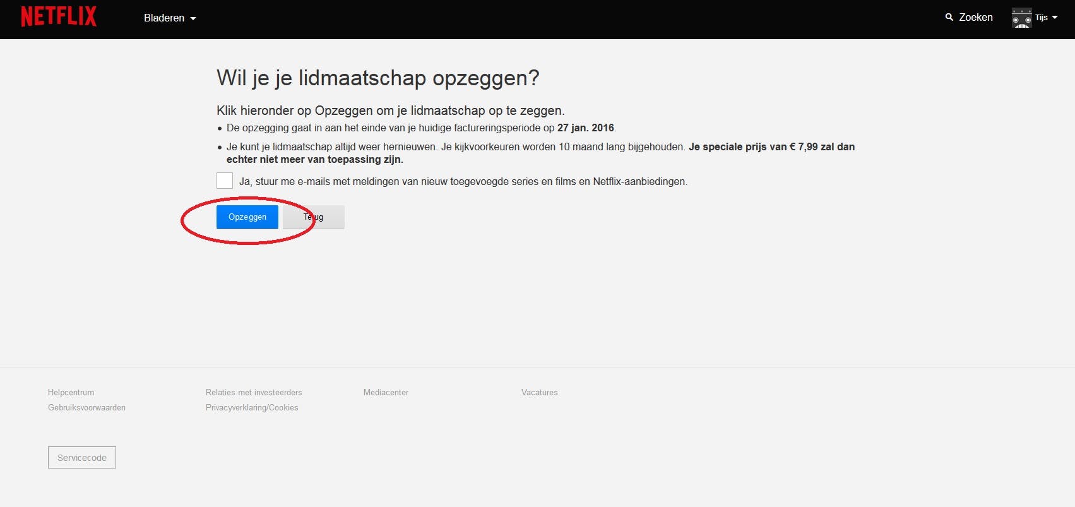Open Privacyverklaring/Cookies link
Viewport: 1075px width, 507px height.
pos(252,407)
